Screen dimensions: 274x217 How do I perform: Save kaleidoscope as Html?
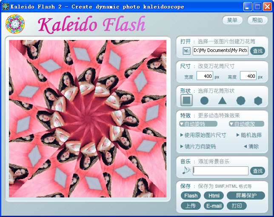[214, 195]
